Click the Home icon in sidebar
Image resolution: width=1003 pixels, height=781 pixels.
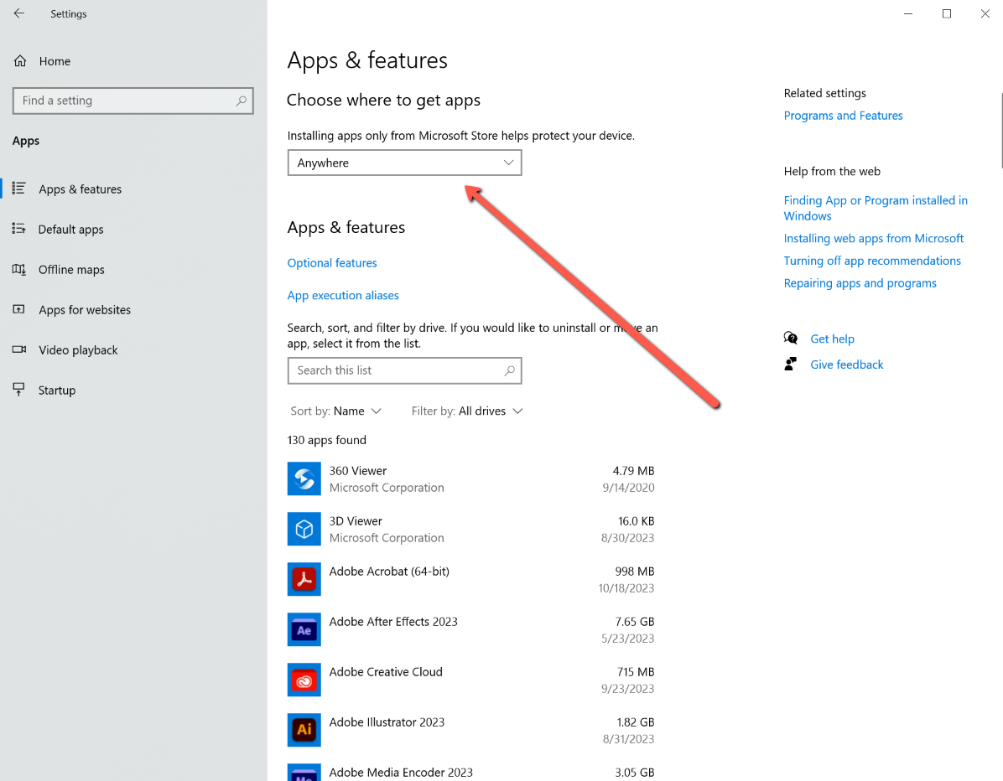19,61
